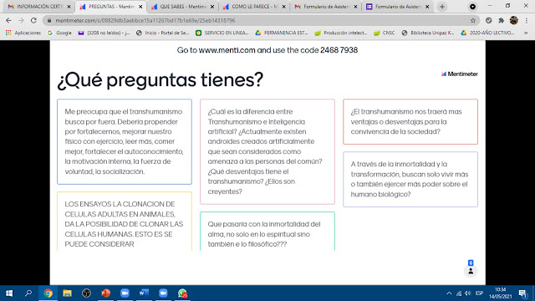
Task: Click the shield extension icon in toolbar
Action: (488, 20)
